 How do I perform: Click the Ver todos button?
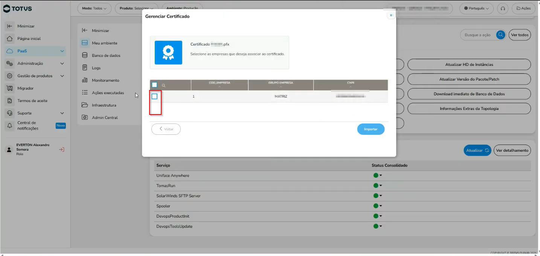(x=520, y=35)
